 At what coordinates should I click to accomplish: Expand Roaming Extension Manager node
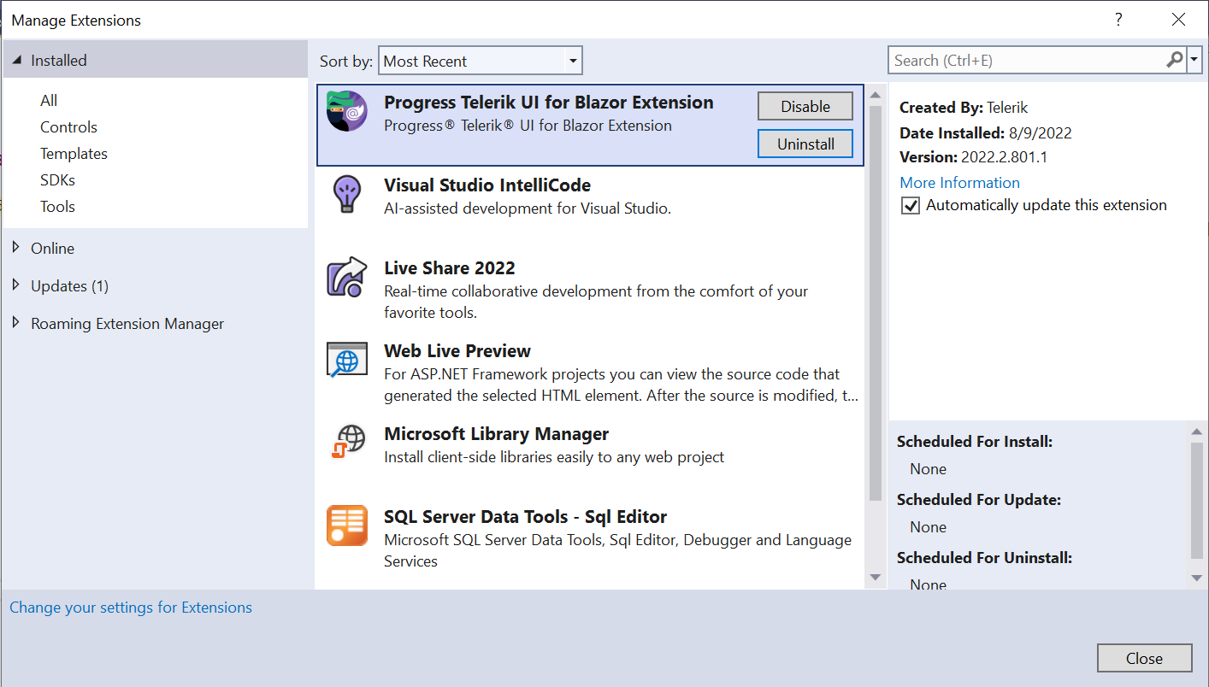pyautogui.click(x=16, y=323)
